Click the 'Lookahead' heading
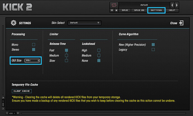The image size is (193, 116). click(88, 44)
